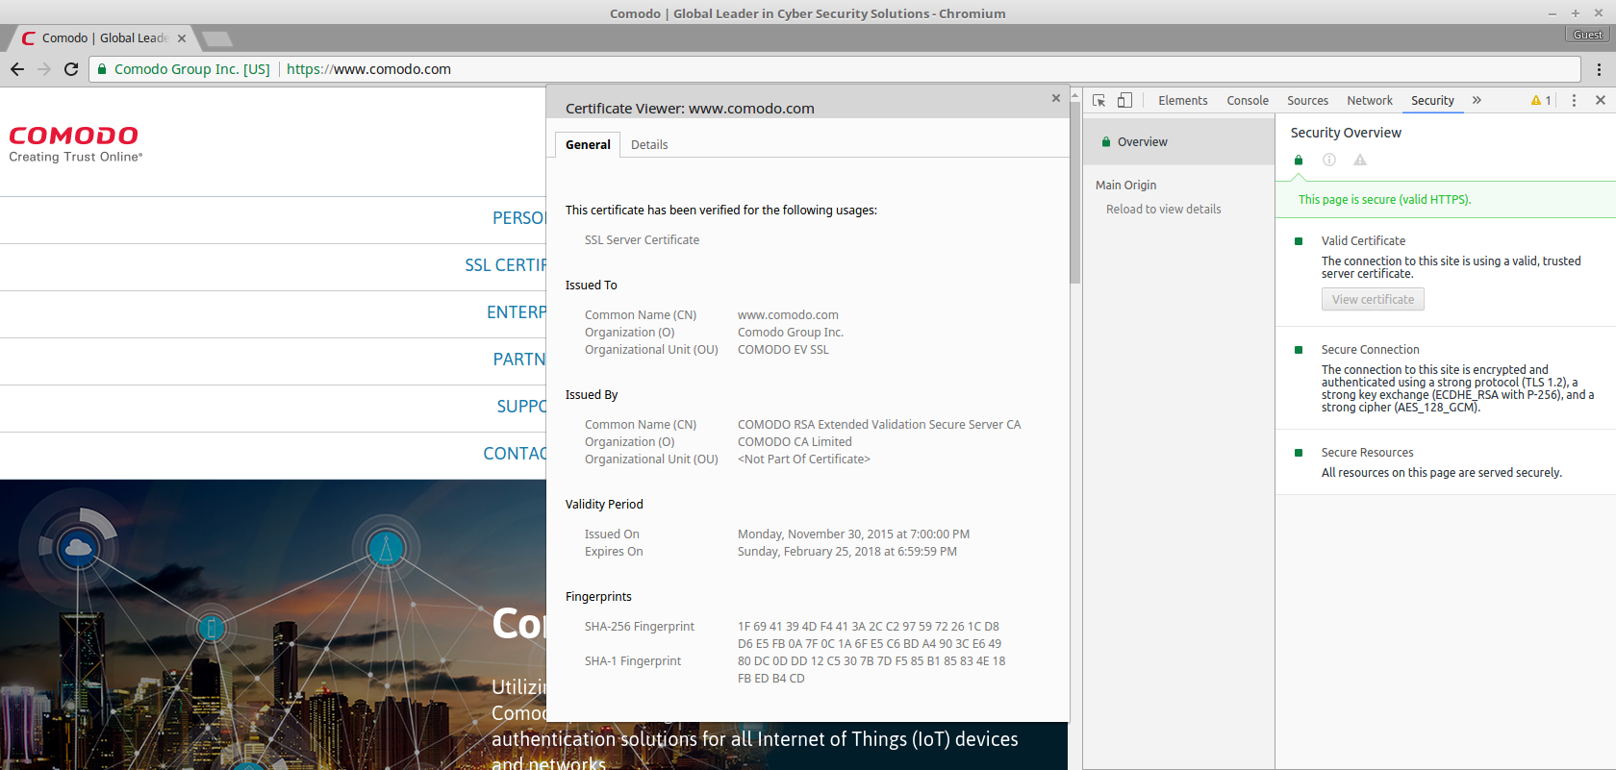Click the certificate viewer vertical scrollbar
Image resolution: width=1616 pixels, height=770 pixels.
pyautogui.click(x=1075, y=192)
